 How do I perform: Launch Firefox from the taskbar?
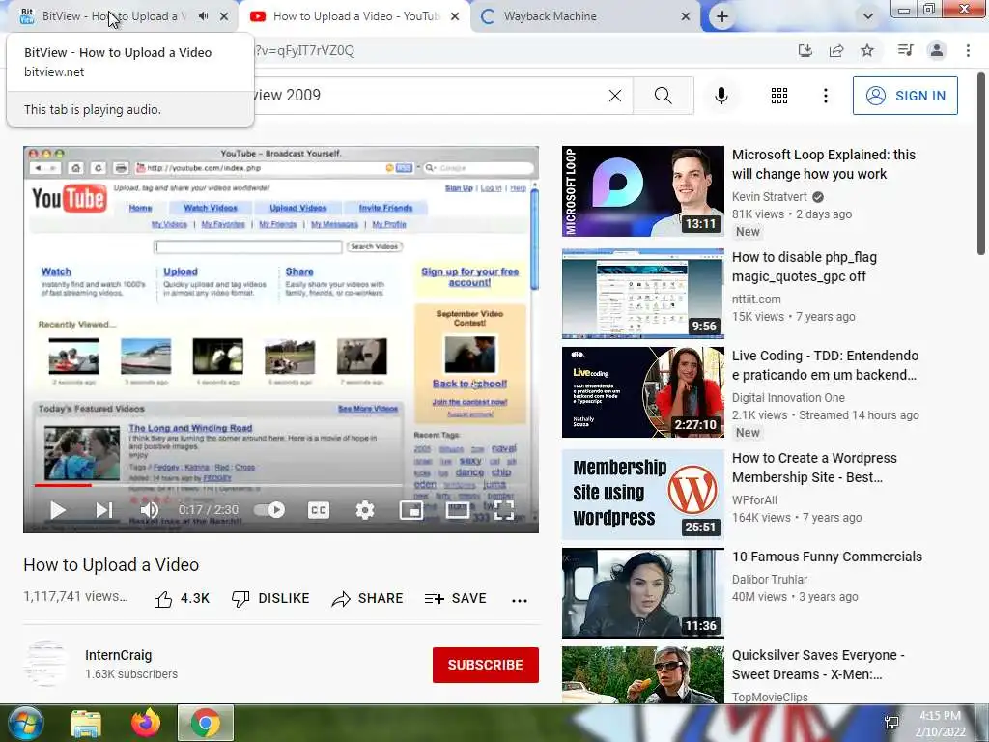pyautogui.click(x=146, y=723)
